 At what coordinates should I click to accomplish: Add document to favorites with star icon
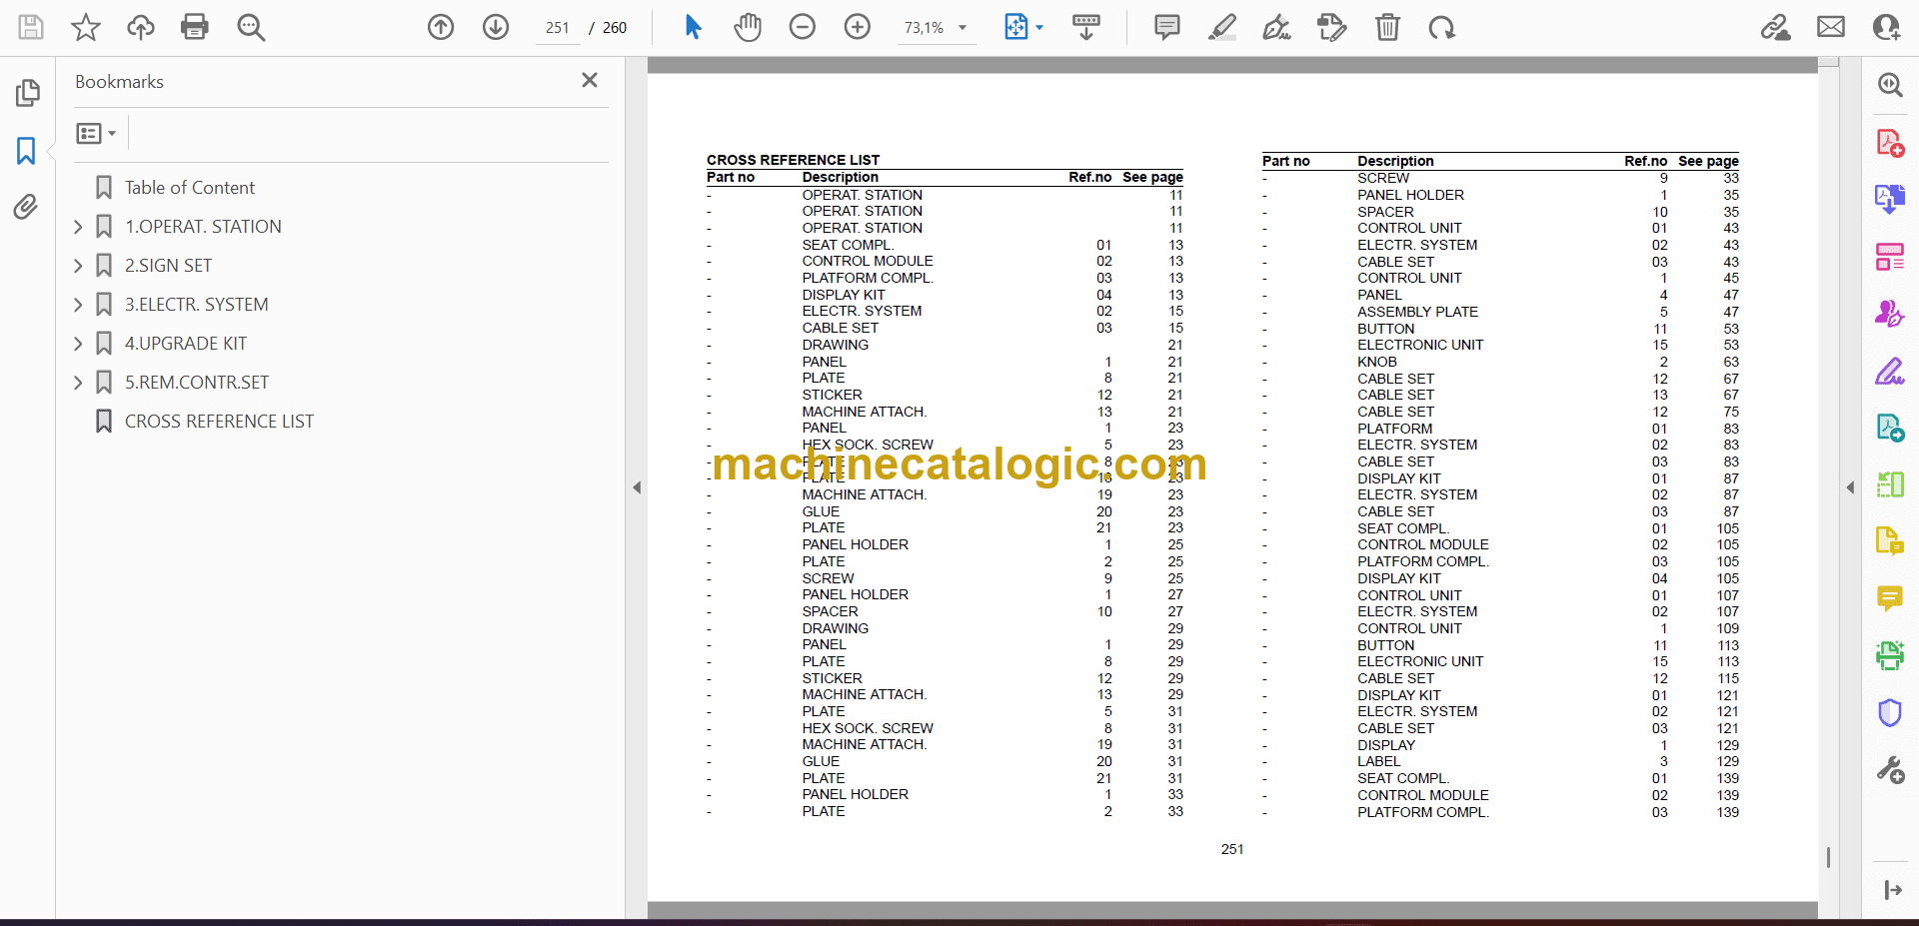(86, 27)
